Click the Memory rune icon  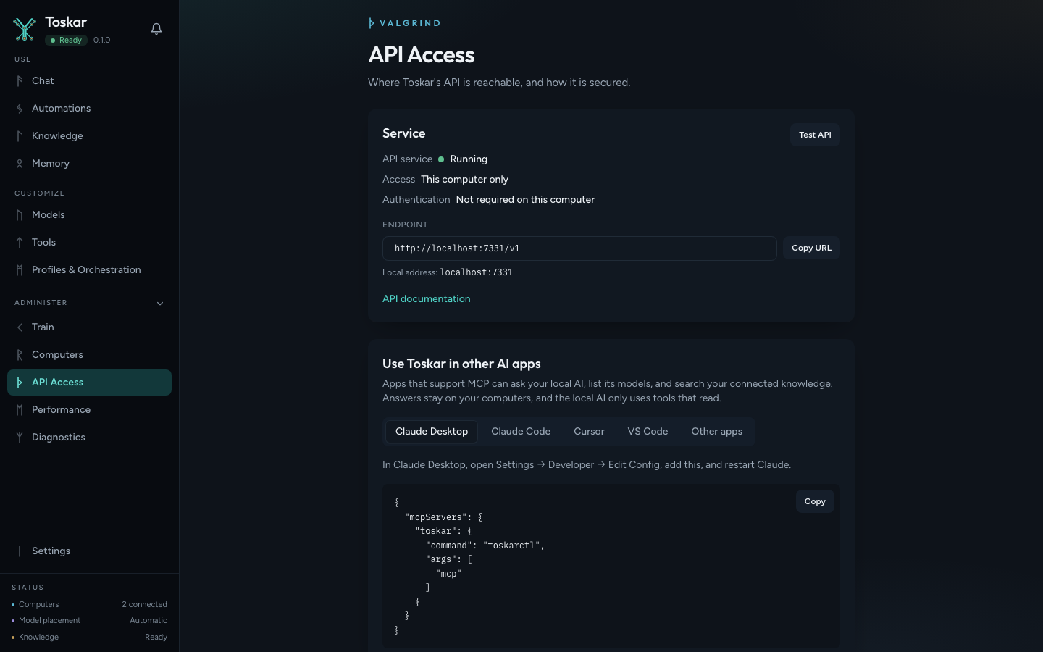(x=20, y=164)
